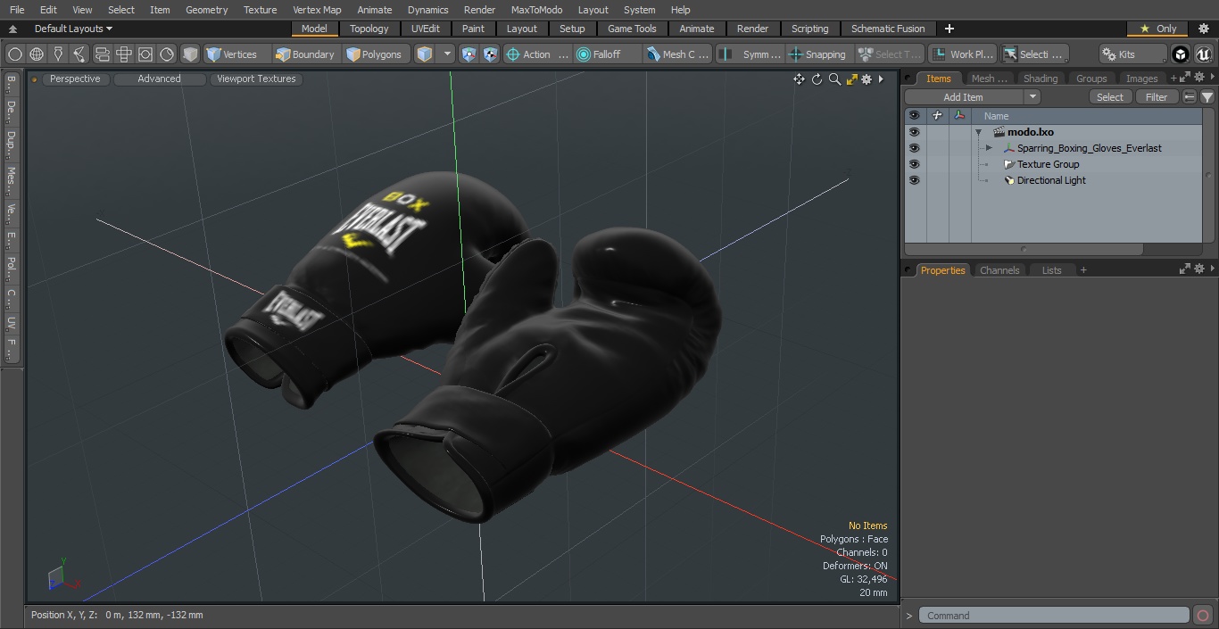Screen dimensions: 1219x629
Task: Click the viewport zoom magnifier icon
Action: (x=834, y=79)
